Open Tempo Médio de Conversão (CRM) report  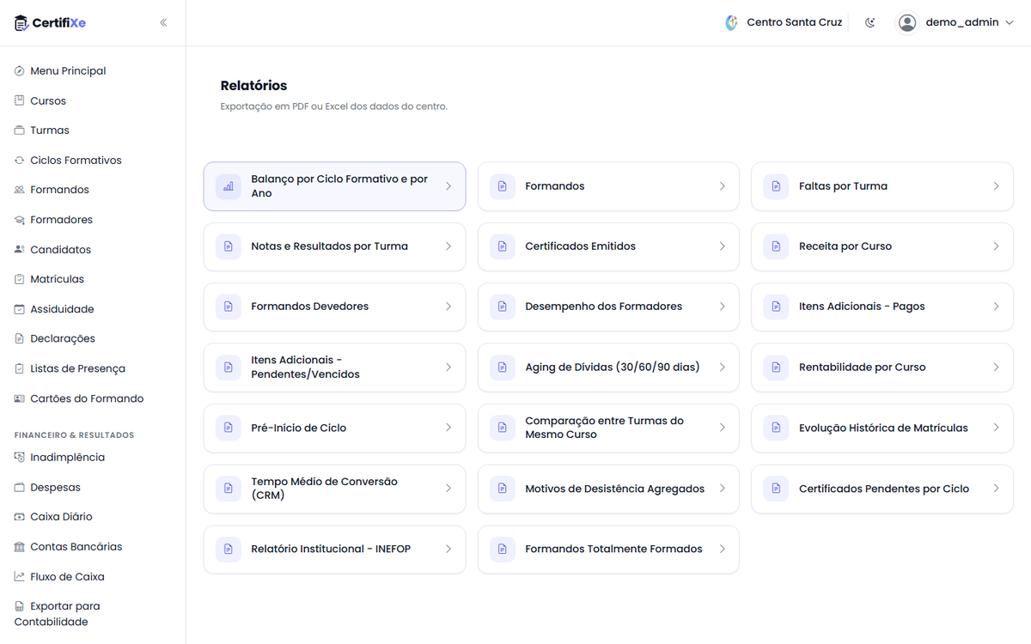click(334, 489)
